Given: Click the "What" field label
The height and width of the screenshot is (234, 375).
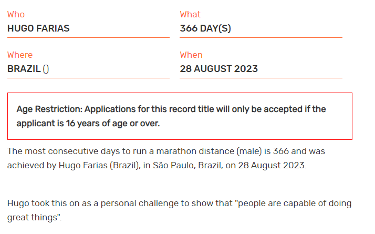Looking at the screenshot, I should pyautogui.click(x=190, y=14).
